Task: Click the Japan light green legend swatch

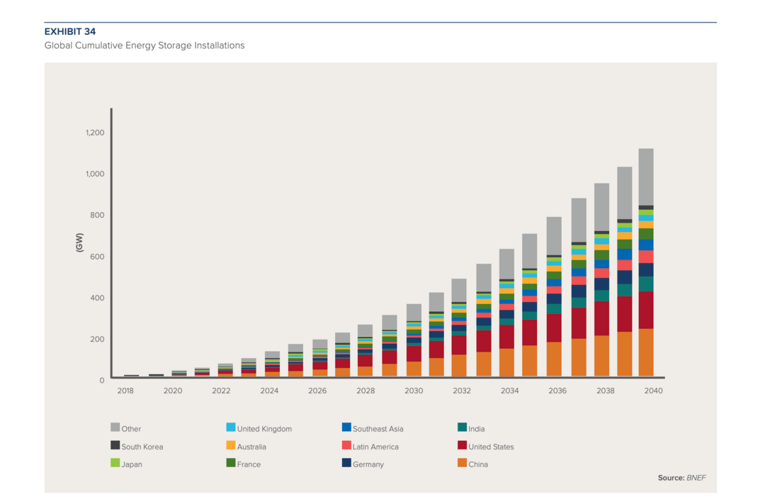Action: click(115, 462)
